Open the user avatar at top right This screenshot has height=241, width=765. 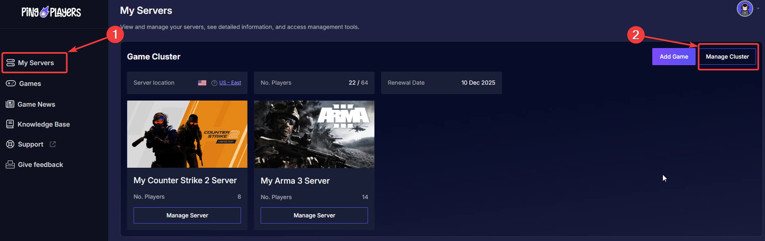[745, 9]
